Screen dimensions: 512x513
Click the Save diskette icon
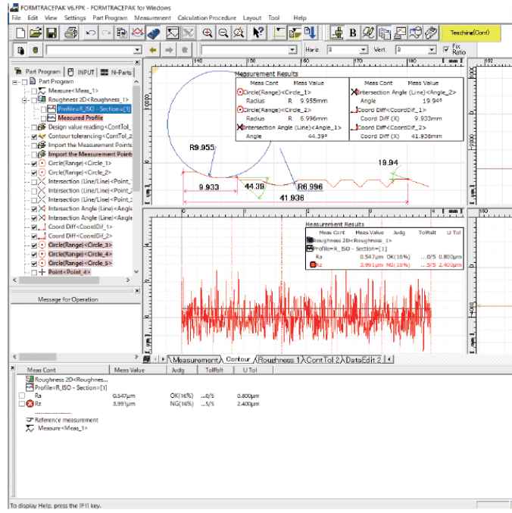coord(52,33)
